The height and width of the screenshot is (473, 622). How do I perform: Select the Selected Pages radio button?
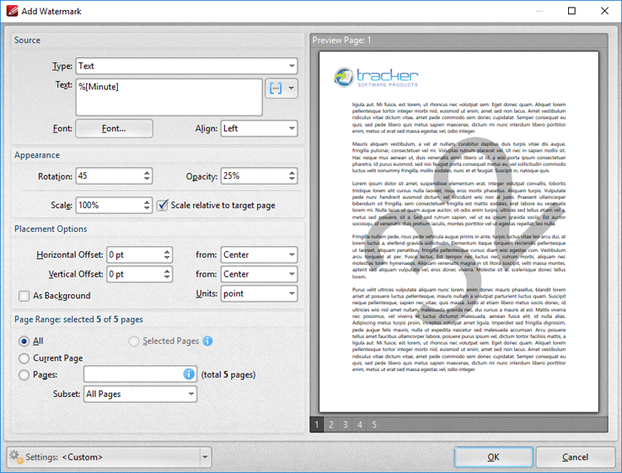tap(134, 341)
